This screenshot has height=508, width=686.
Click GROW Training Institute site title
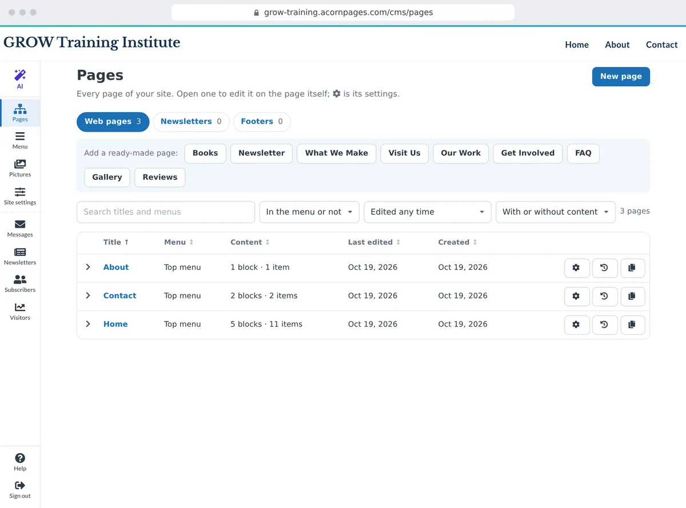coord(92,42)
